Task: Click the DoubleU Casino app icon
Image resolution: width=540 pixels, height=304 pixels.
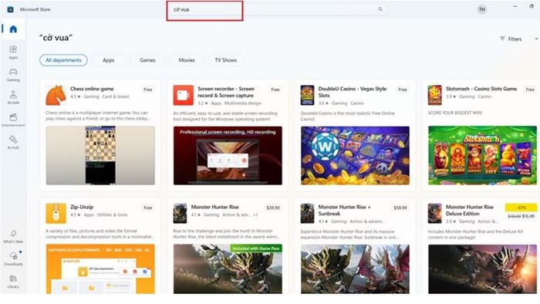Action: tap(307, 96)
